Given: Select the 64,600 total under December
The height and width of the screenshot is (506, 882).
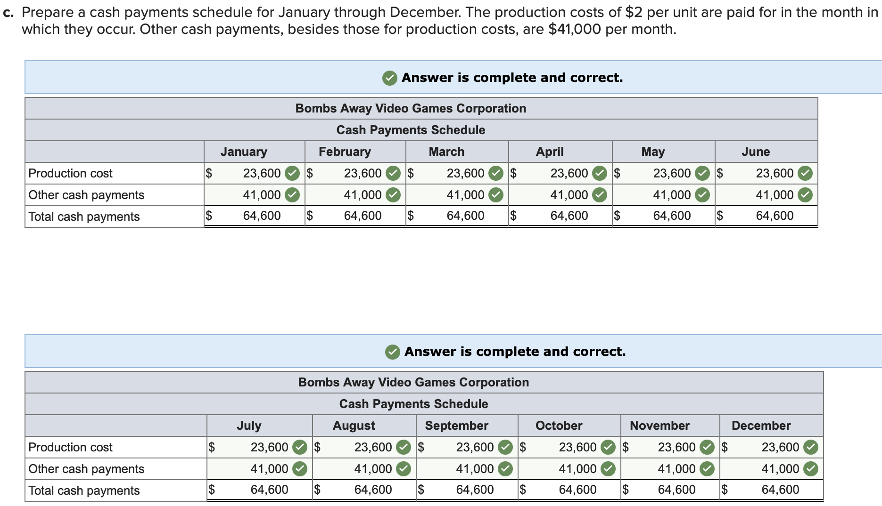Looking at the screenshot, I should pyautogui.click(x=781, y=490).
